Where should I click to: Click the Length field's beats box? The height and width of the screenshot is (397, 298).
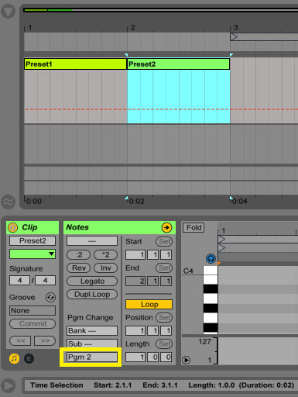coord(153,357)
